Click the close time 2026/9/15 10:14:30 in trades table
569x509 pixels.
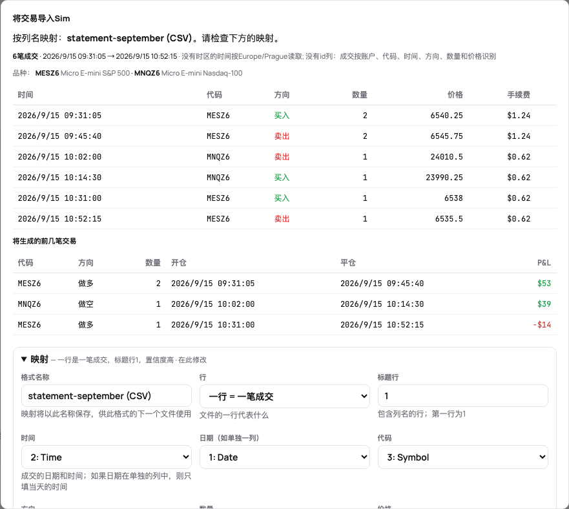pyautogui.click(x=382, y=304)
